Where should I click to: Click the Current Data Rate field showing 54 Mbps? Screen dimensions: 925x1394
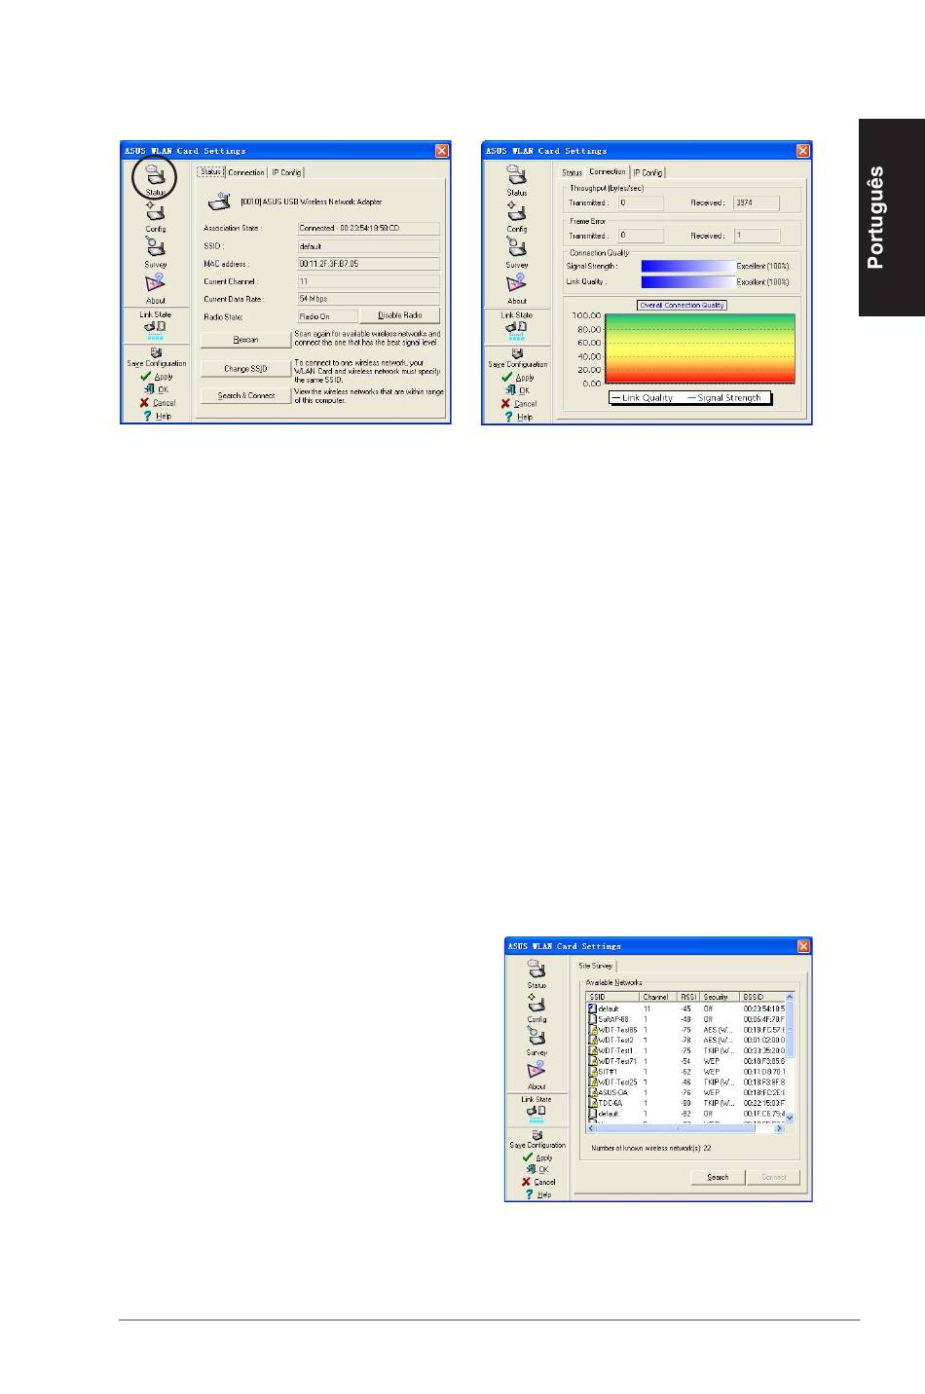pyautogui.click(x=368, y=299)
